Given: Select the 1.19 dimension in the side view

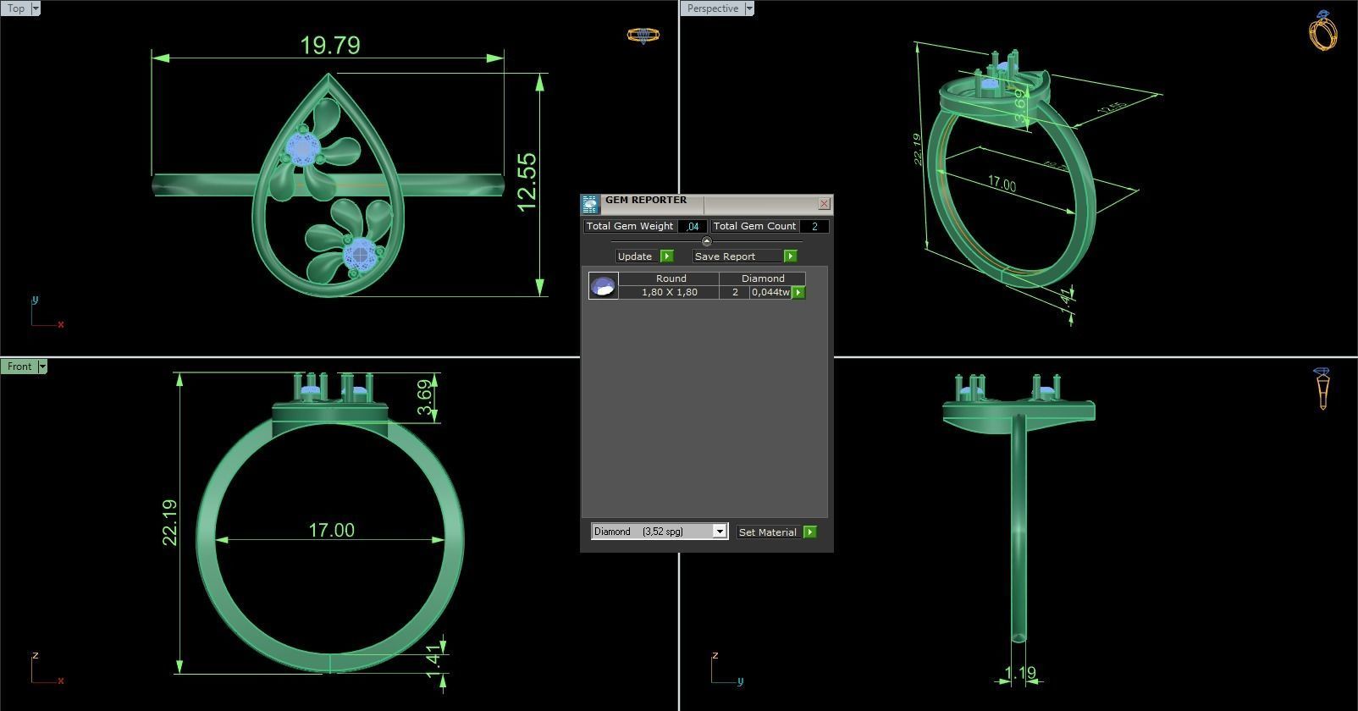Looking at the screenshot, I should coord(1020,674).
